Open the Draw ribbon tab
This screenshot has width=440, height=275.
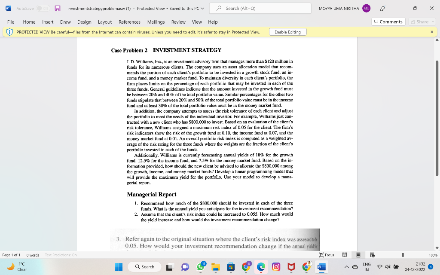point(65,22)
